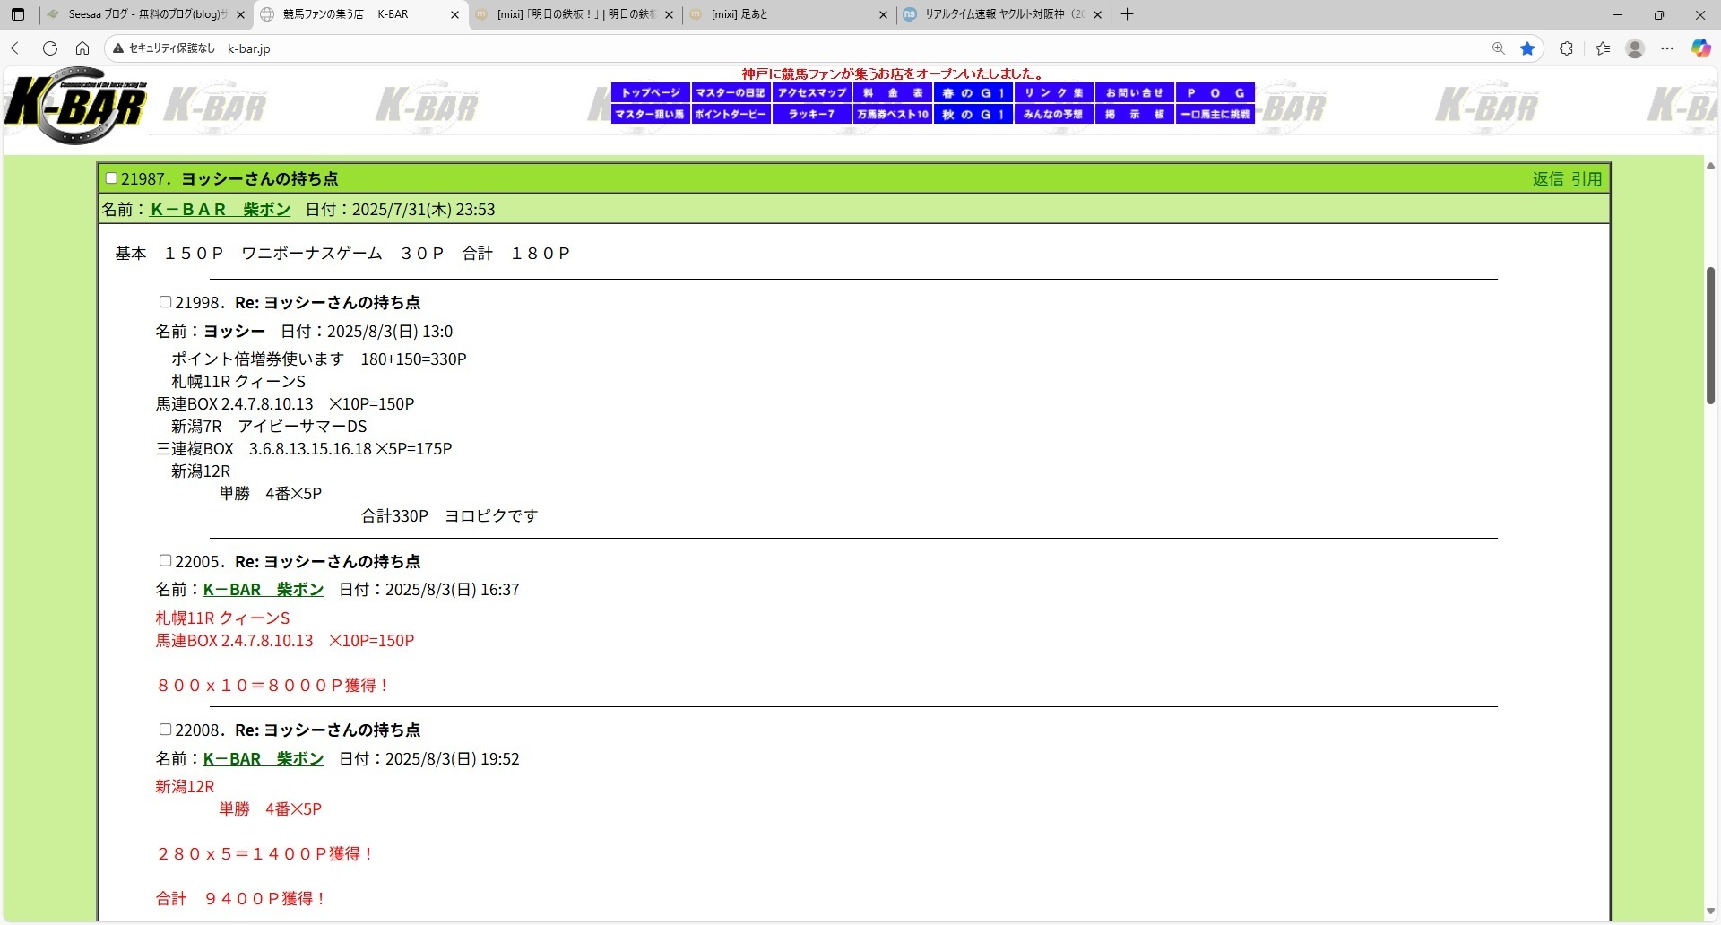Open the Settings and more ellipsis menu
This screenshot has height=925, width=1721.
click(x=1667, y=48)
